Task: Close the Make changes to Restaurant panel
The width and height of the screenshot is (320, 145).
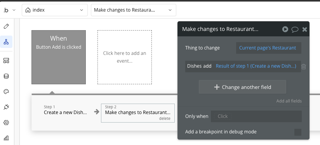Action: [x=304, y=29]
